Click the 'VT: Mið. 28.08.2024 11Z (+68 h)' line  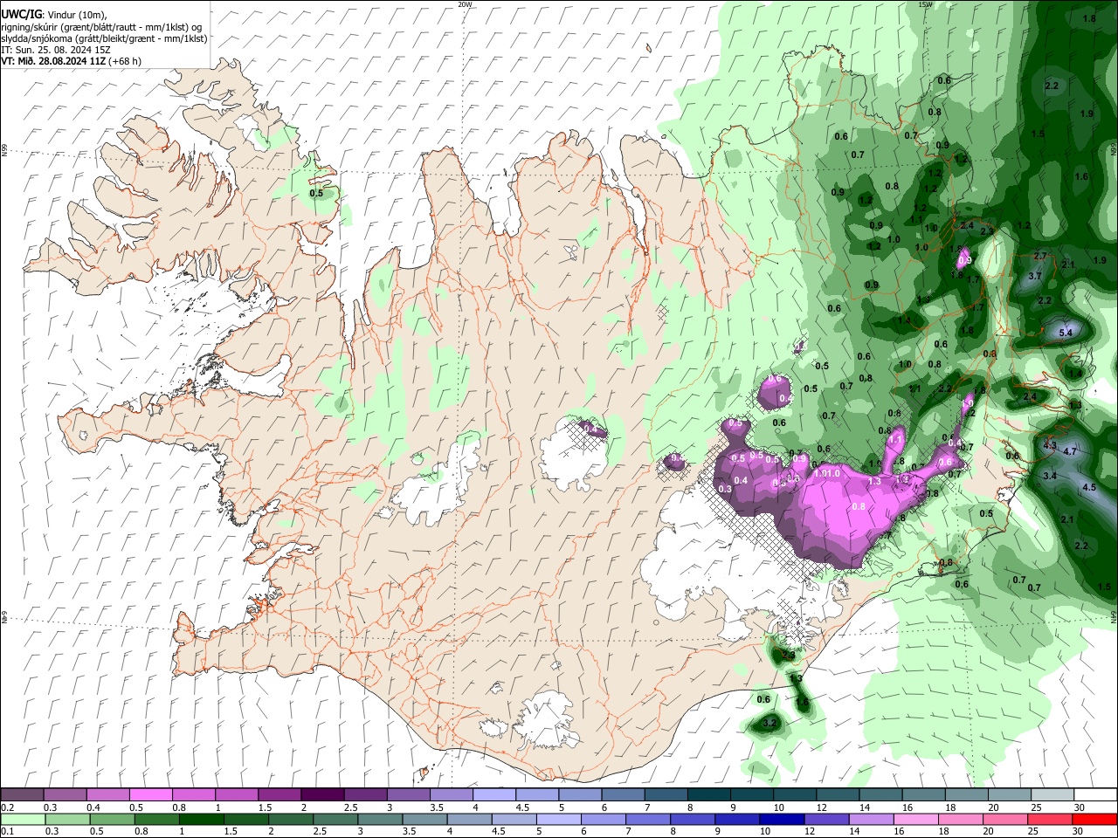[72, 61]
